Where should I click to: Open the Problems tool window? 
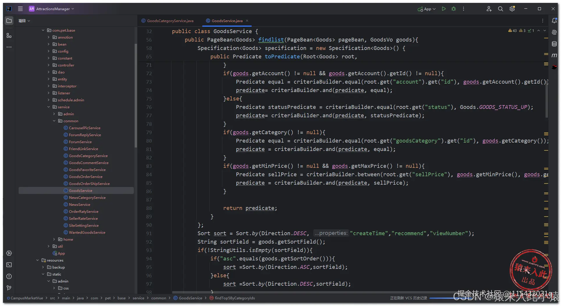coord(9,276)
